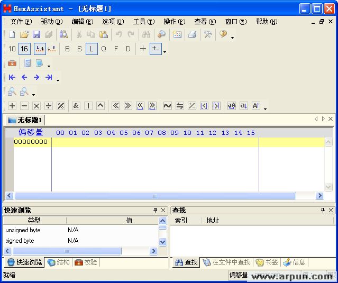The image size is (338, 283).
Task: Jump to the last position arrow
Action: click(x=49, y=77)
